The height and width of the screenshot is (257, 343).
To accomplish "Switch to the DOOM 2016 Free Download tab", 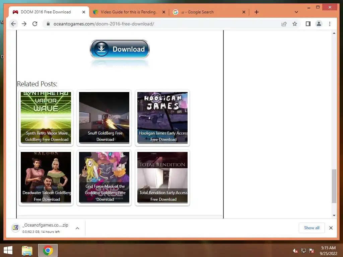I will click(46, 12).
